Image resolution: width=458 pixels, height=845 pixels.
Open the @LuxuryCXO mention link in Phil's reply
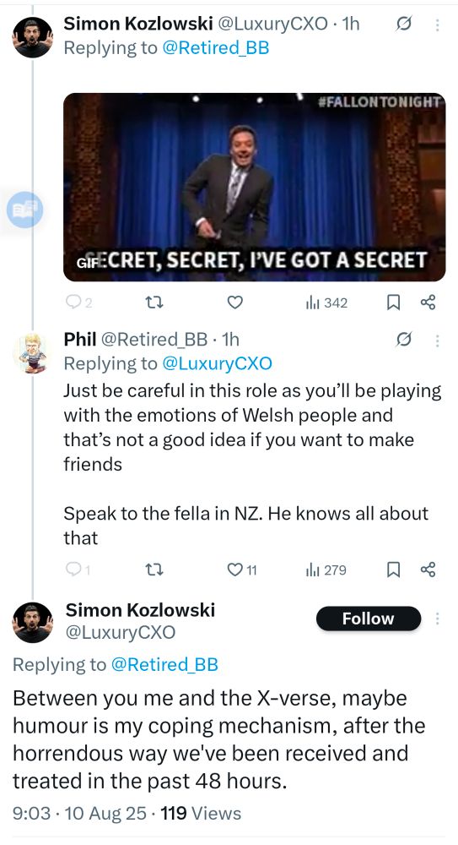pos(217,363)
